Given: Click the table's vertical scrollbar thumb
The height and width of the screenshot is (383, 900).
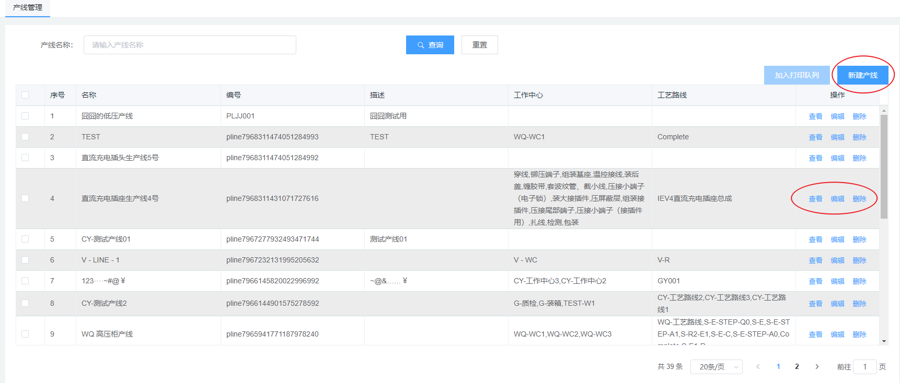Looking at the screenshot, I should coord(884,166).
